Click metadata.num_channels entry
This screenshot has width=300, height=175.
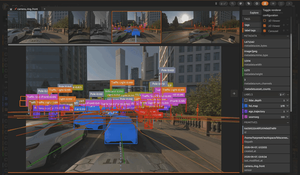pyautogui.click(x=266, y=81)
